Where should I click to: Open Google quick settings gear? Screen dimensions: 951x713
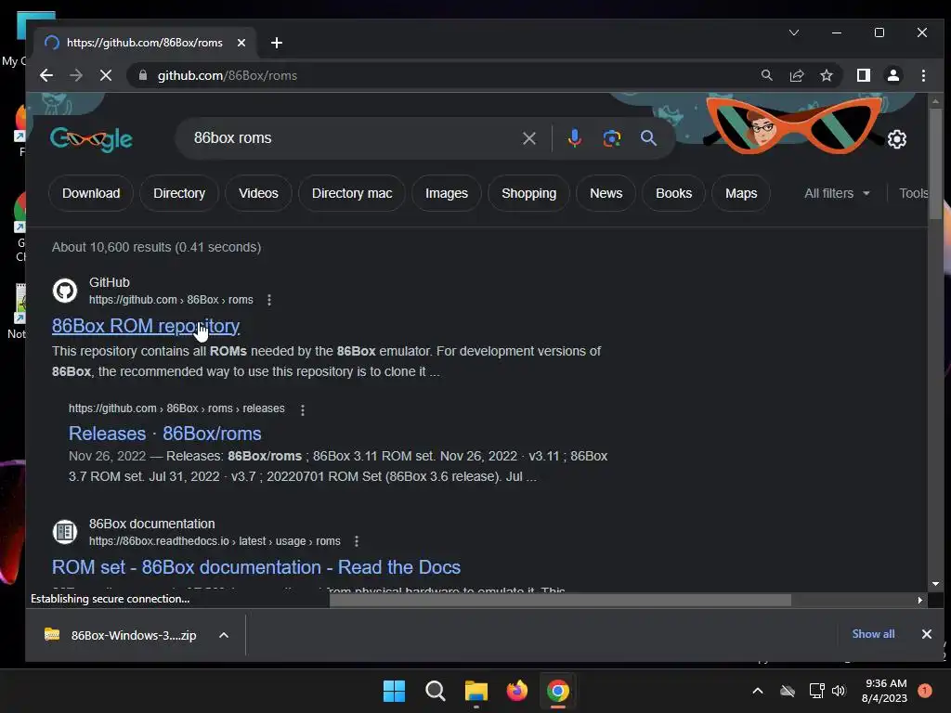896,139
